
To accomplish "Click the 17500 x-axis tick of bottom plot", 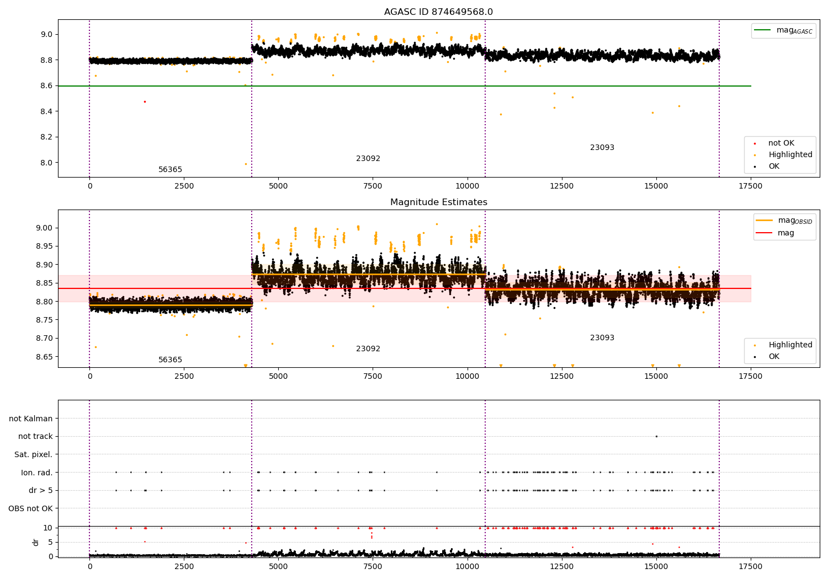I will coord(751,566).
